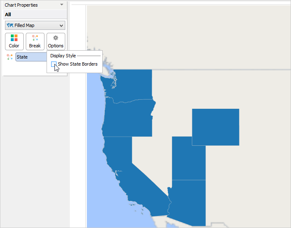Select the Wyoming state shape on map
The image size is (291, 228).
tap(216, 127)
